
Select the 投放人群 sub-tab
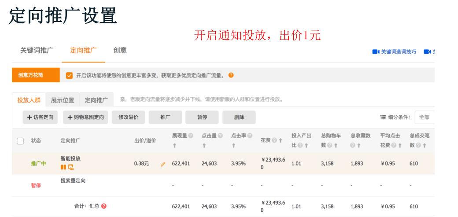point(29,100)
